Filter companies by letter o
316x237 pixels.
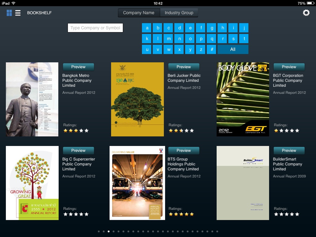190,39
